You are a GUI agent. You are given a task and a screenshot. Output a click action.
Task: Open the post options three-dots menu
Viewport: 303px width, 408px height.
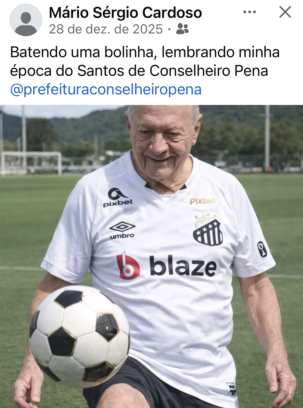click(249, 12)
